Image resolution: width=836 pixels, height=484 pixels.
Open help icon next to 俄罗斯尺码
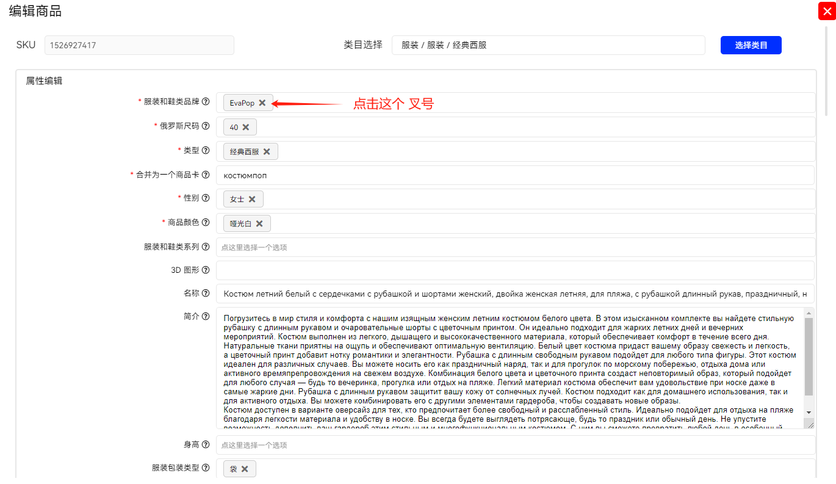pyautogui.click(x=206, y=126)
